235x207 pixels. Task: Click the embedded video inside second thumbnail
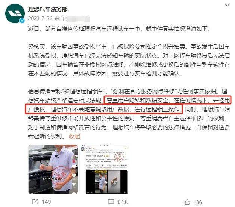(106, 182)
